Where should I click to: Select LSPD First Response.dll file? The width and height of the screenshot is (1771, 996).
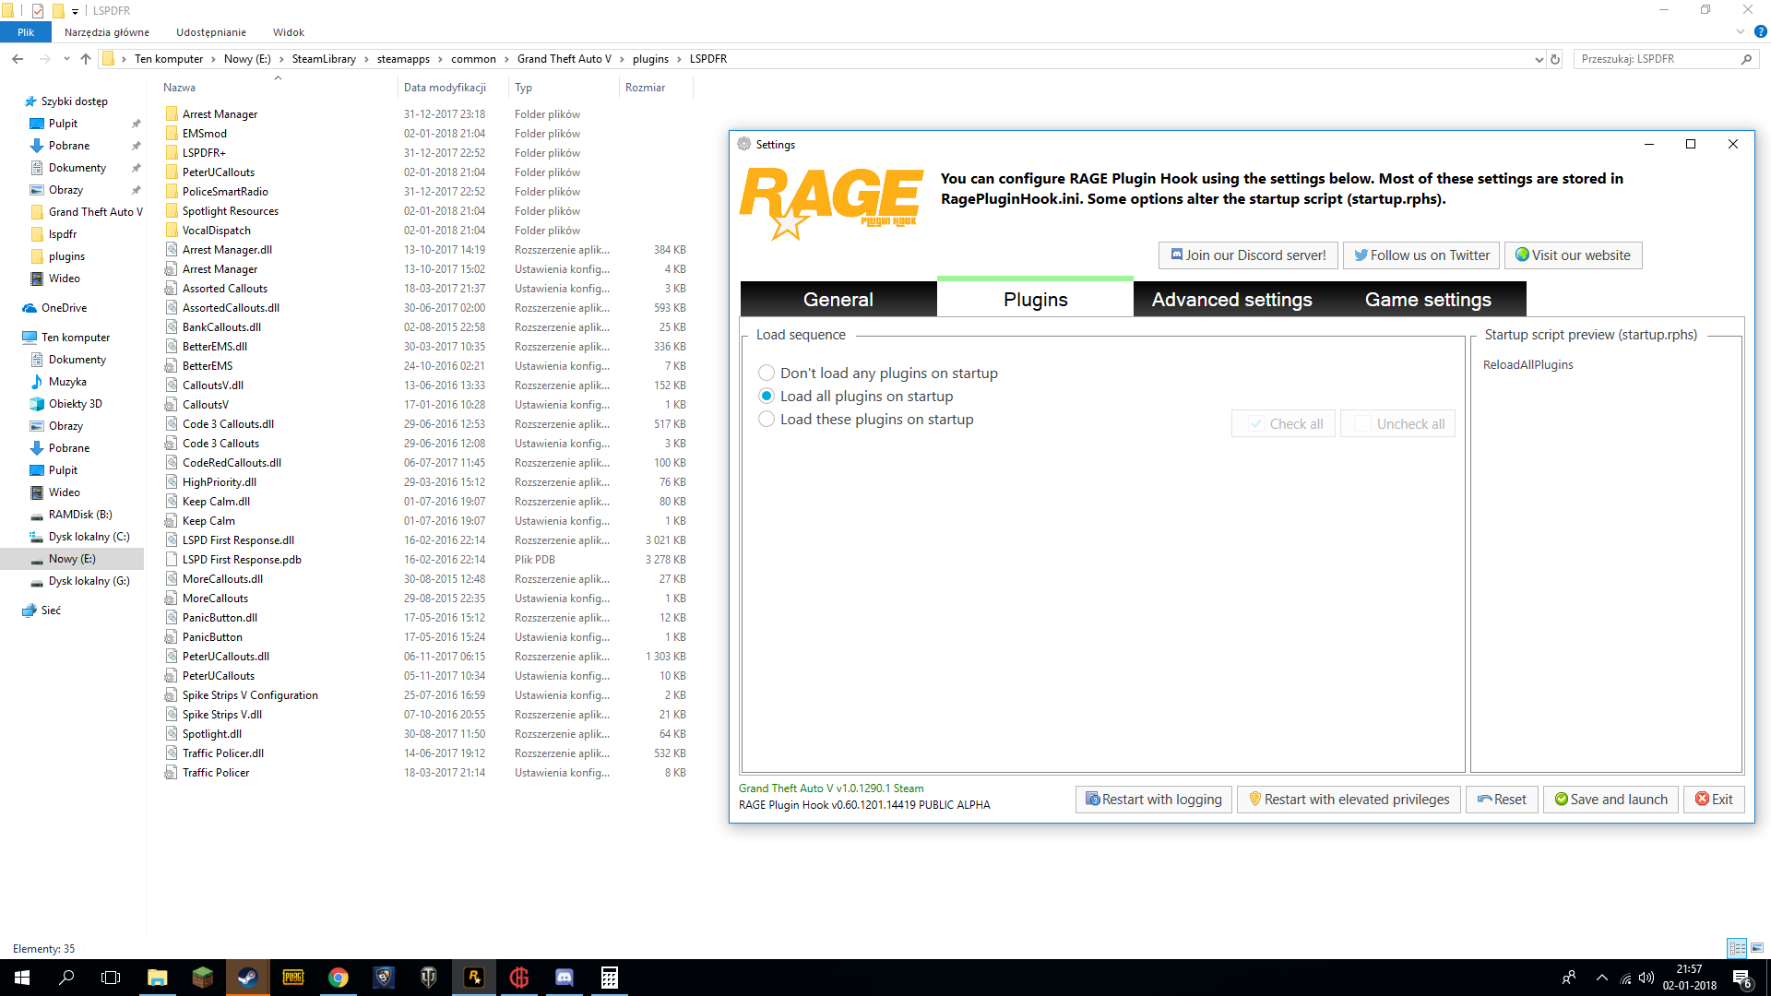tap(238, 540)
